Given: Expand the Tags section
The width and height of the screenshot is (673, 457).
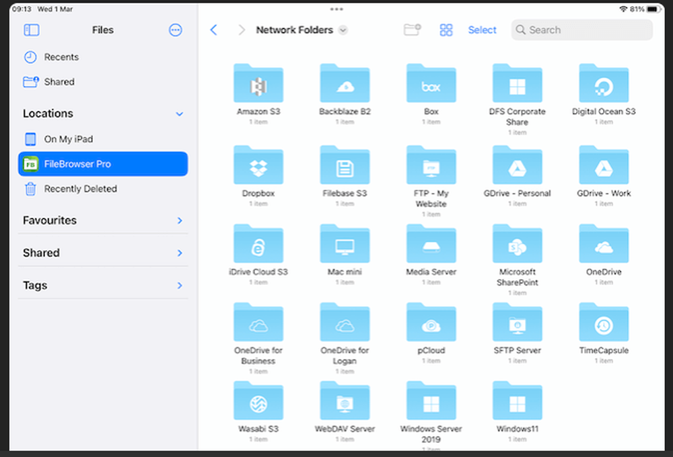Looking at the screenshot, I should (x=180, y=286).
